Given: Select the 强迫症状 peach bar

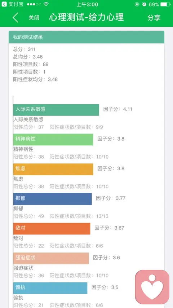Looking at the screenshot, I should pyautogui.click(x=51, y=258).
